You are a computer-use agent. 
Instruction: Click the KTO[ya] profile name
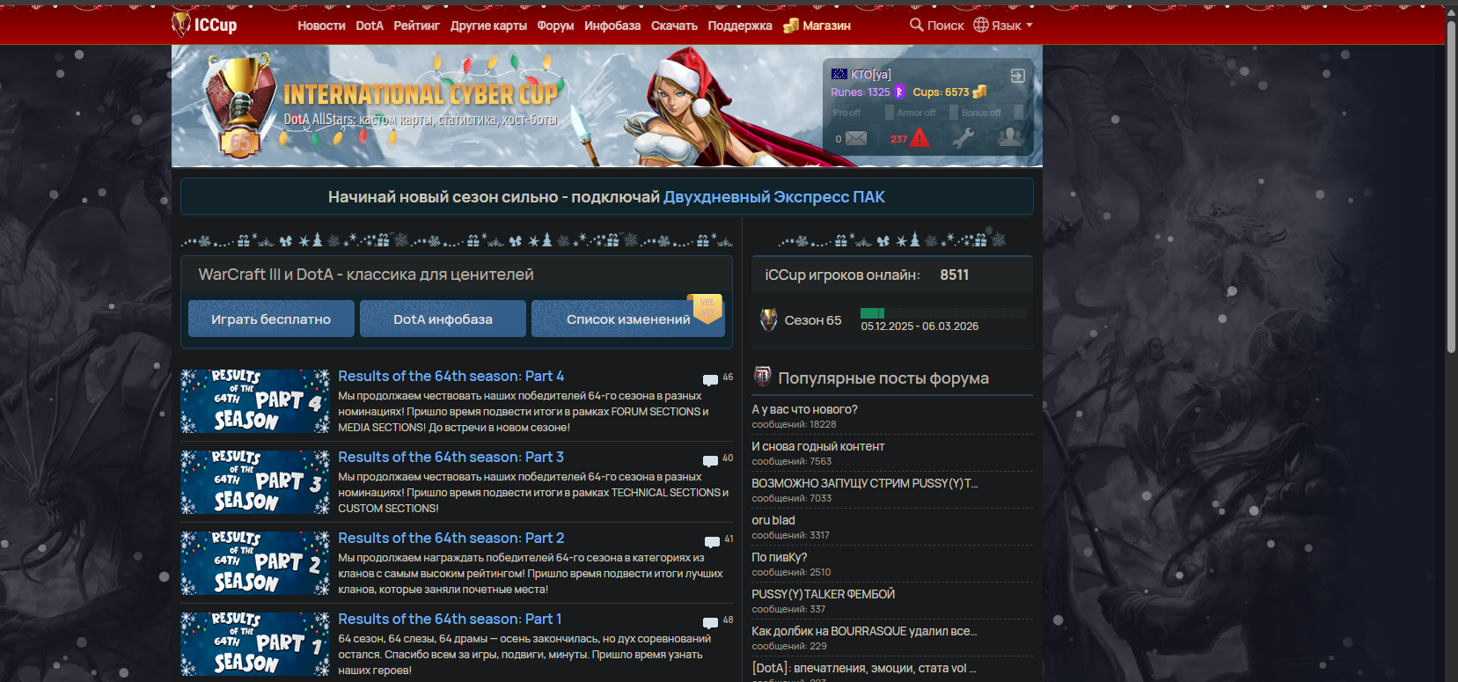(x=871, y=74)
